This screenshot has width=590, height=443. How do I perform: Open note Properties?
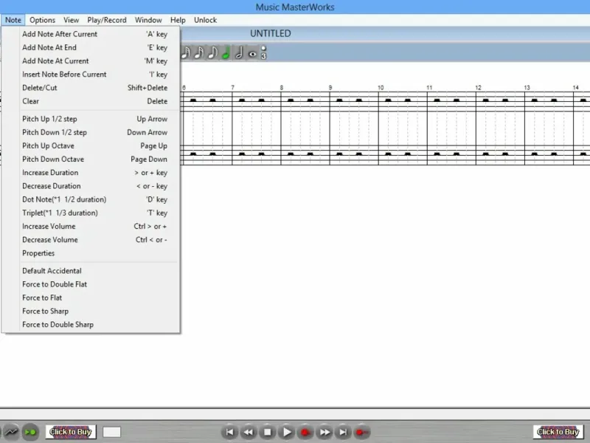91,253
